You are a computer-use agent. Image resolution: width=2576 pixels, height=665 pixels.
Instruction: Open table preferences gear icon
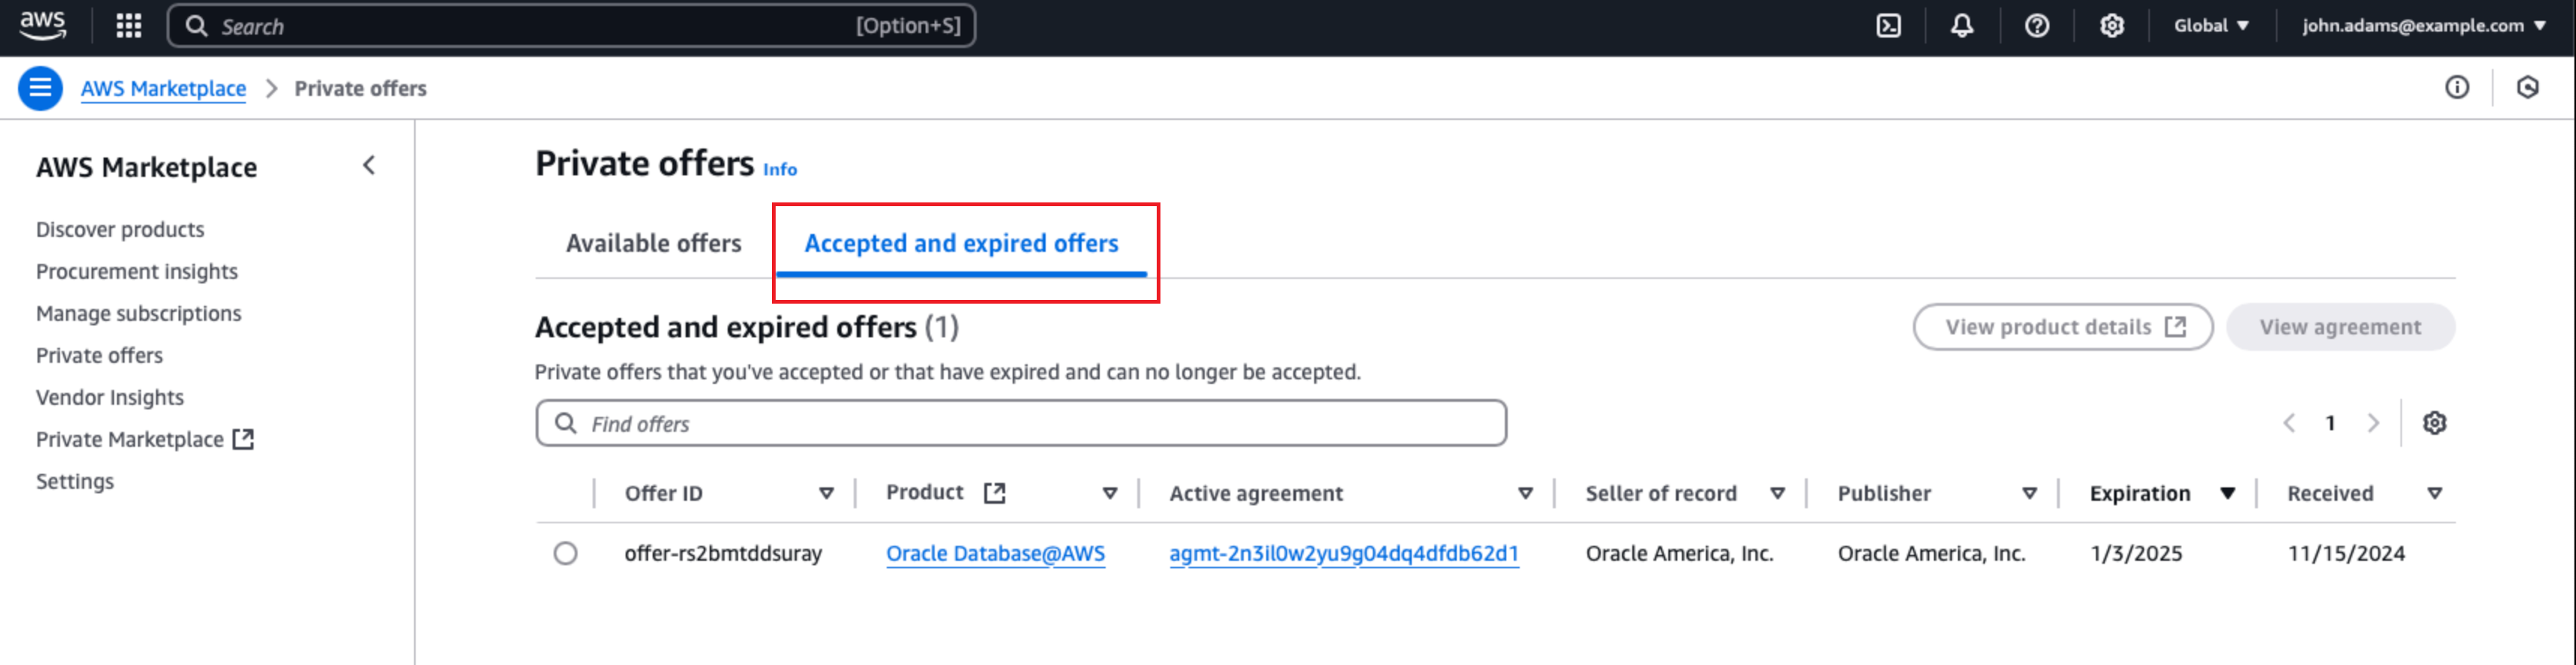[x=2434, y=423]
